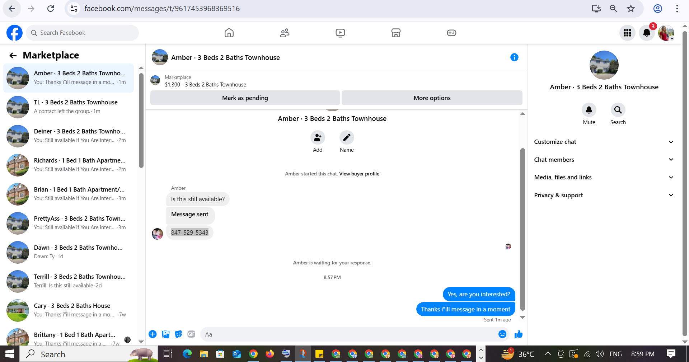Image resolution: width=689 pixels, height=362 pixels.
Task: Open File Explorer from the taskbar
Action: click(x=203, y=354)
